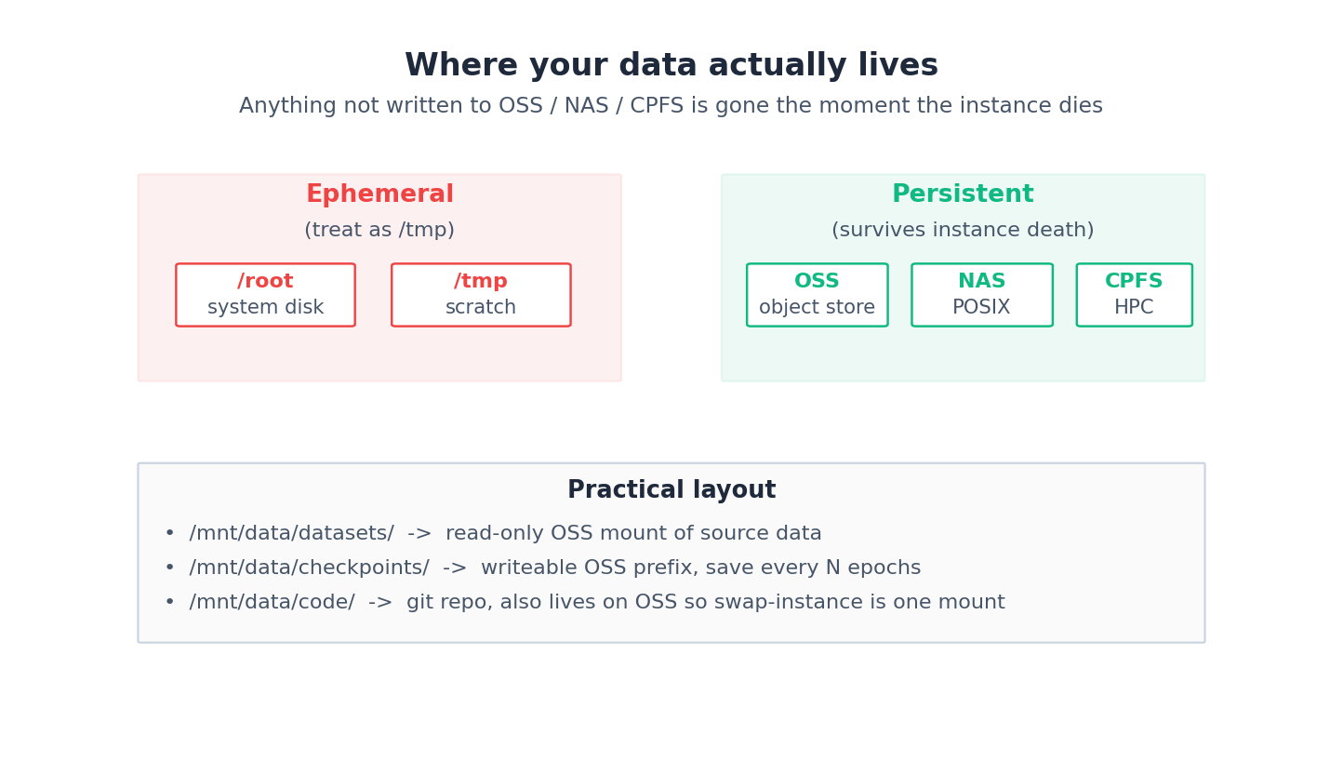The width and height of the screenshot is (1343, 762).
Task: Click the 'object store' label
Action: [817, 308]
